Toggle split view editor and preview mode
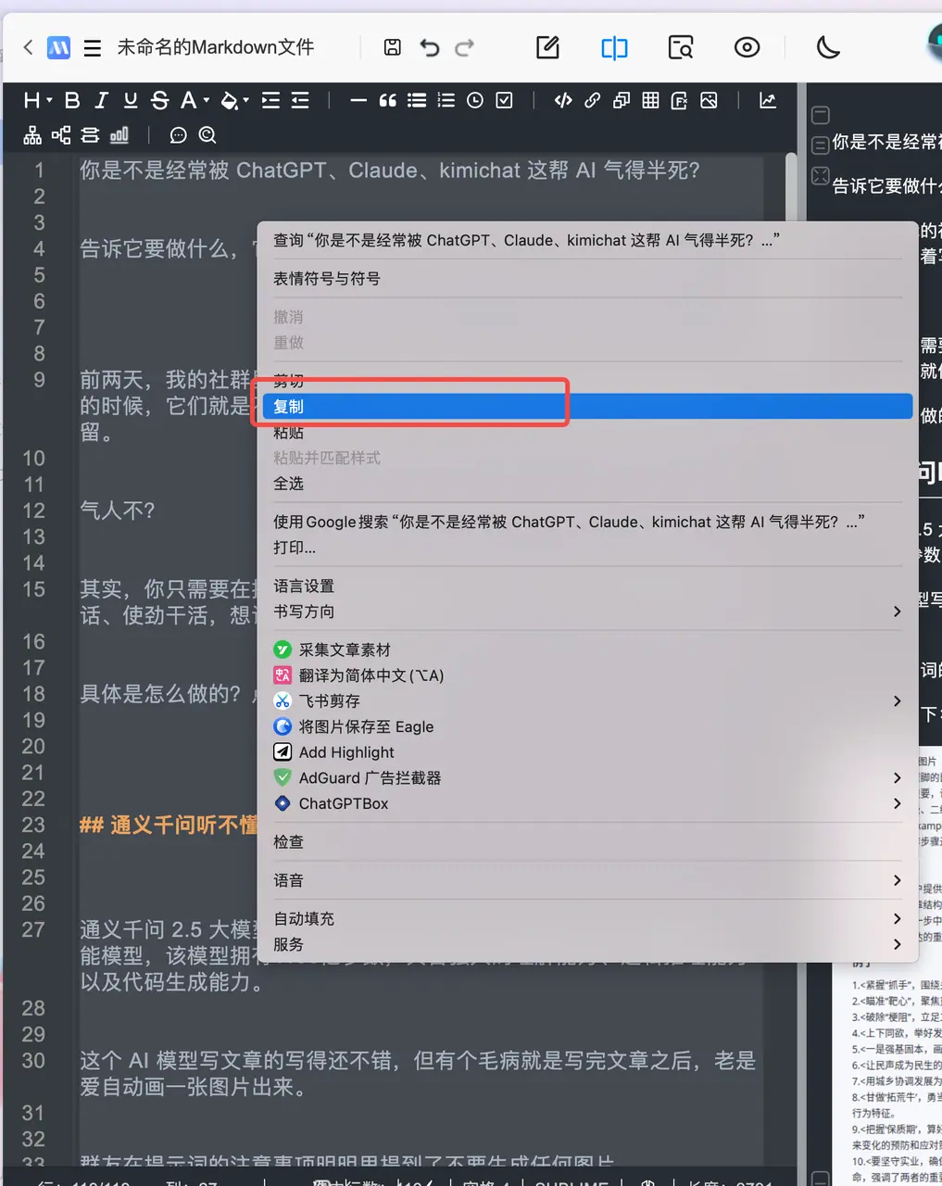The height and width of the screenshot is (1186, 942). point(614,47)
